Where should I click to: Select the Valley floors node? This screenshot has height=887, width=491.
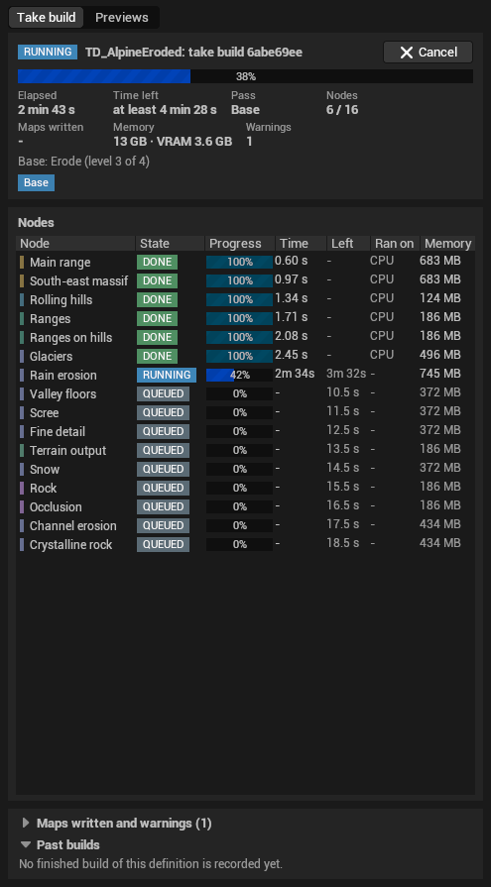[x=245, y=393]
